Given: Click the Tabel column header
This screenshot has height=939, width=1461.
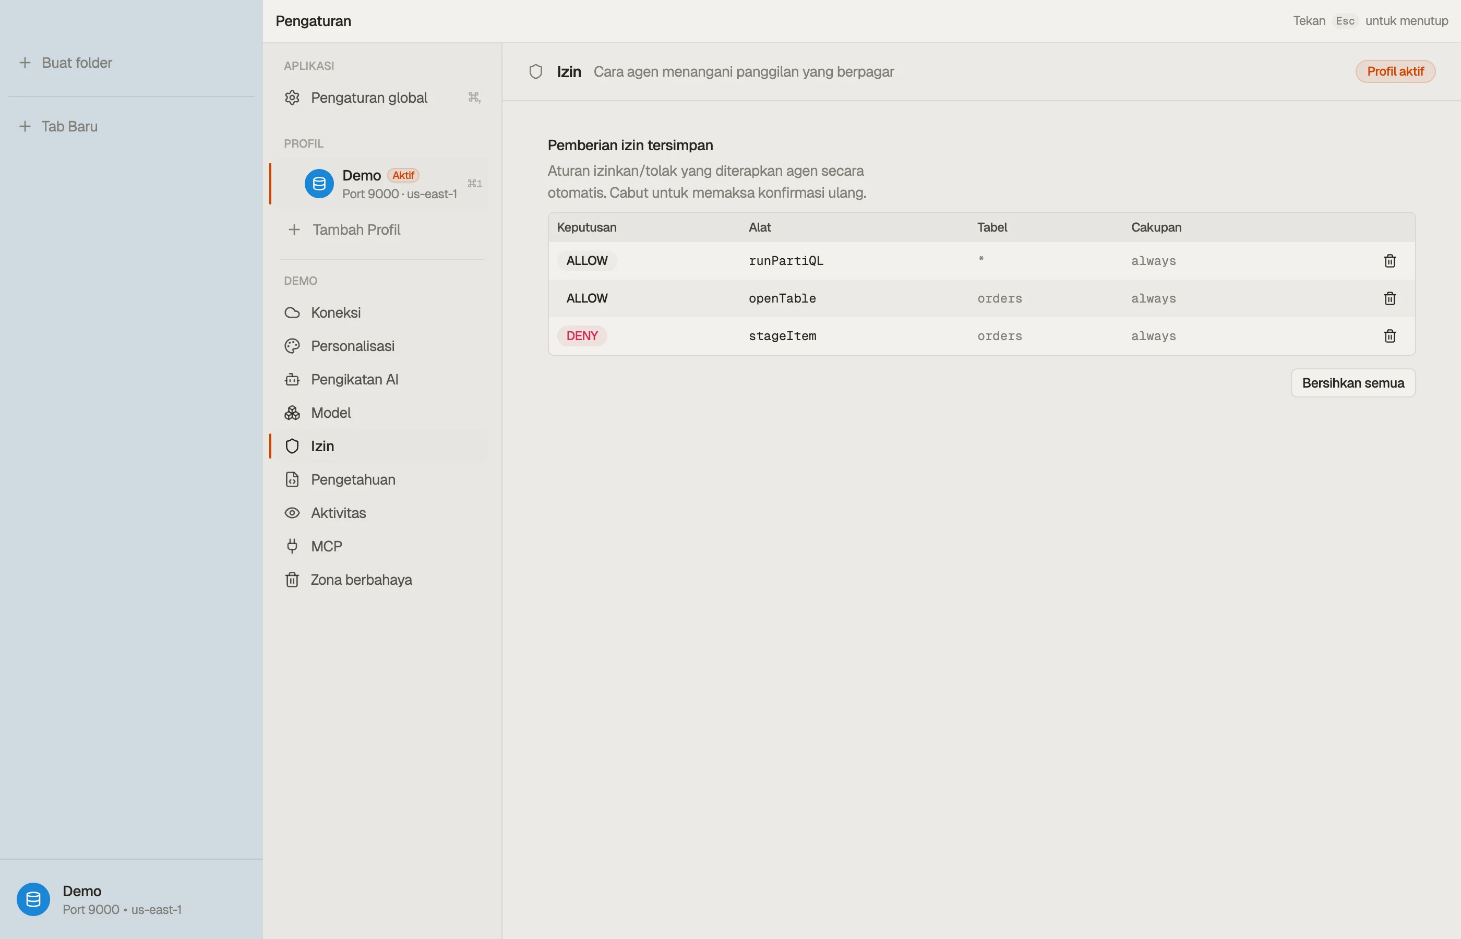Looking at the screenshot, I should coord(991,227).
